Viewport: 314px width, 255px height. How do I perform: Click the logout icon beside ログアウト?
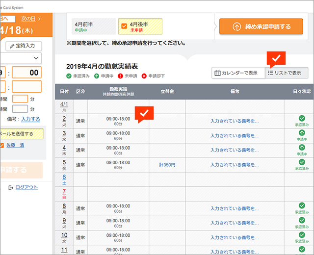coord(10,187)
